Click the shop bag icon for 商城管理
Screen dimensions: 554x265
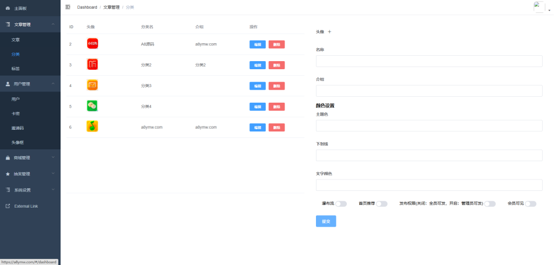[x=8, y=158]
